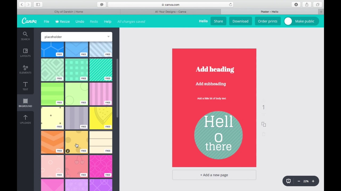
Task: Click the Safari address bar
Action: (171, 5)
